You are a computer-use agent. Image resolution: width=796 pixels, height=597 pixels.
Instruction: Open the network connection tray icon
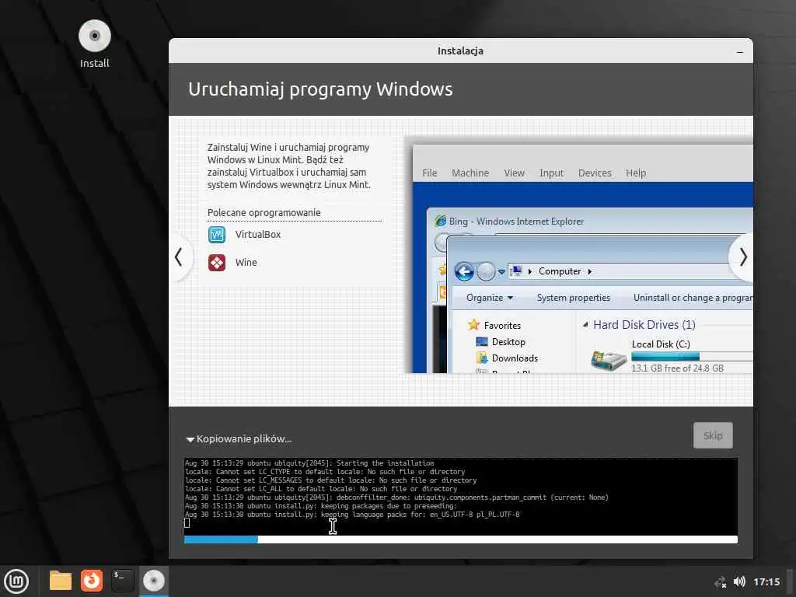point(721,581)
